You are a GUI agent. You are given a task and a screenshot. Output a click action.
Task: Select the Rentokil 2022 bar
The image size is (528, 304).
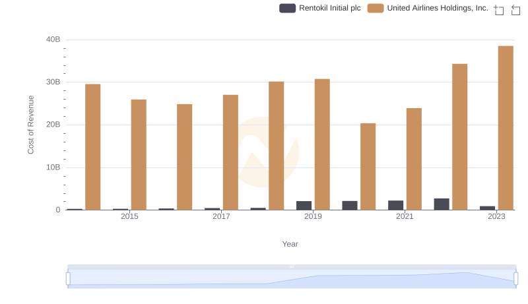pyautogui.click(x=442, y=204)
